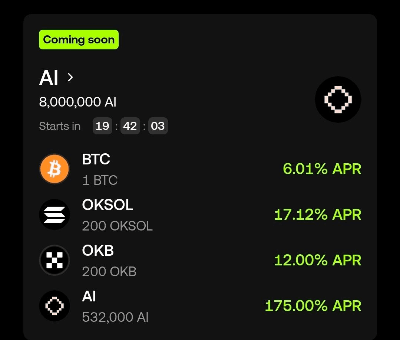Click the Coming soon badge
This screenshot has height=340, width=400.
[79, 40]
